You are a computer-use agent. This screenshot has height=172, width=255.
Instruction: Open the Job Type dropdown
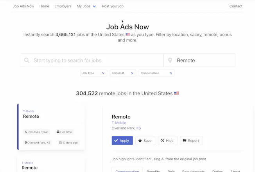click(93, 73)
